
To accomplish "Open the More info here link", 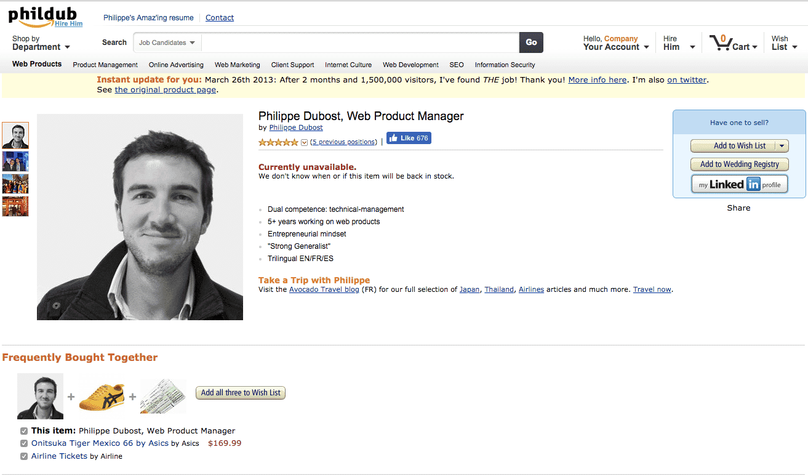I will [598, 79].
